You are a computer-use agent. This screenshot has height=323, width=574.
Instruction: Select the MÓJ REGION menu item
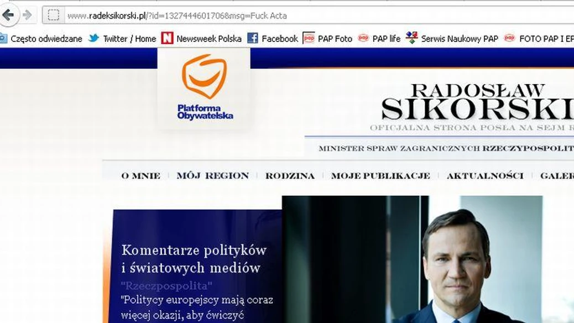[213, 175]
